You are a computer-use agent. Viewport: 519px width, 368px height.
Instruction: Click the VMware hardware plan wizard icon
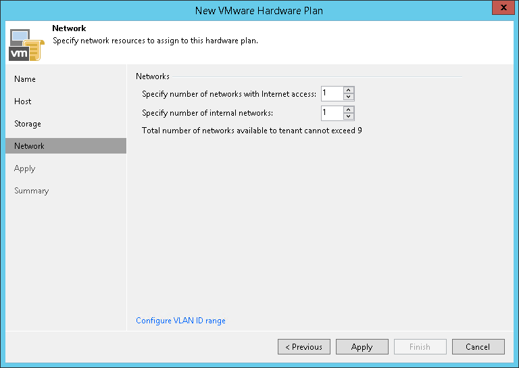coord(26,45)
